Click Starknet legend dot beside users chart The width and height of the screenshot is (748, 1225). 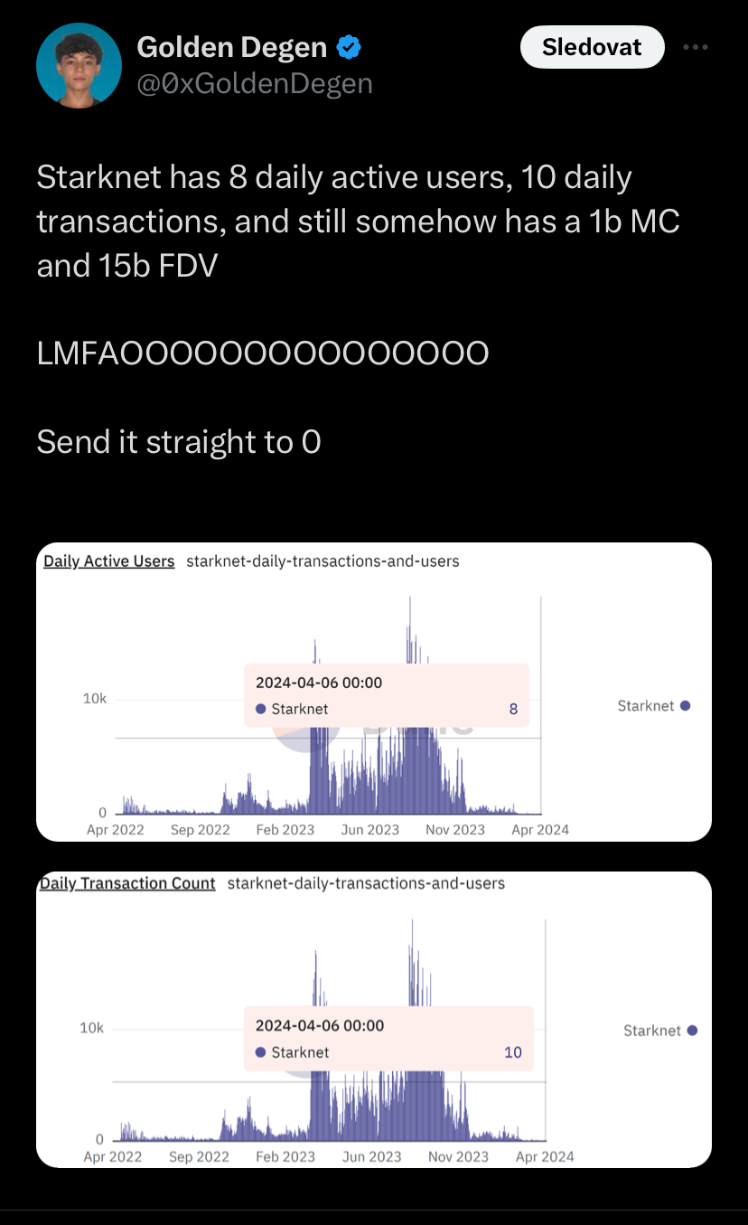686,706
